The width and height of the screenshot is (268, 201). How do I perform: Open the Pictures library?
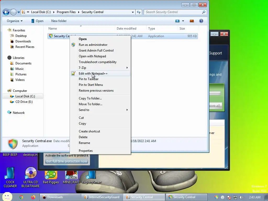[x=18, y=74]
